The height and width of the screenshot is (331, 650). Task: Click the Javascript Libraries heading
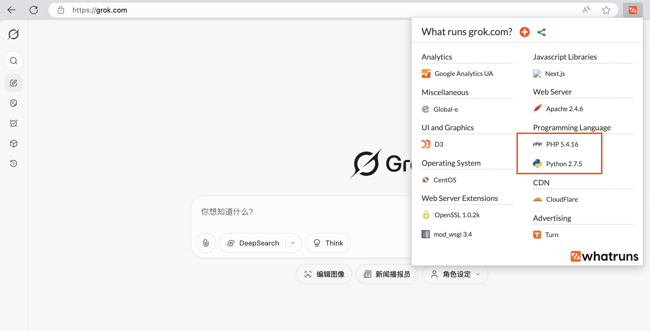[x=565, y=57]
